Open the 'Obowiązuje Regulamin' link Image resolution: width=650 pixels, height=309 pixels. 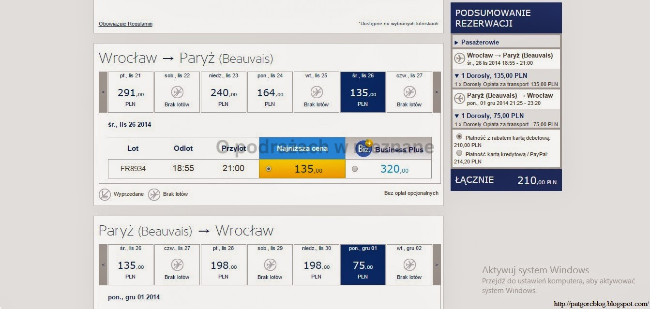click(125, 24)
